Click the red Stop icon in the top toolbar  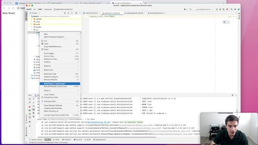coord(227,9)
